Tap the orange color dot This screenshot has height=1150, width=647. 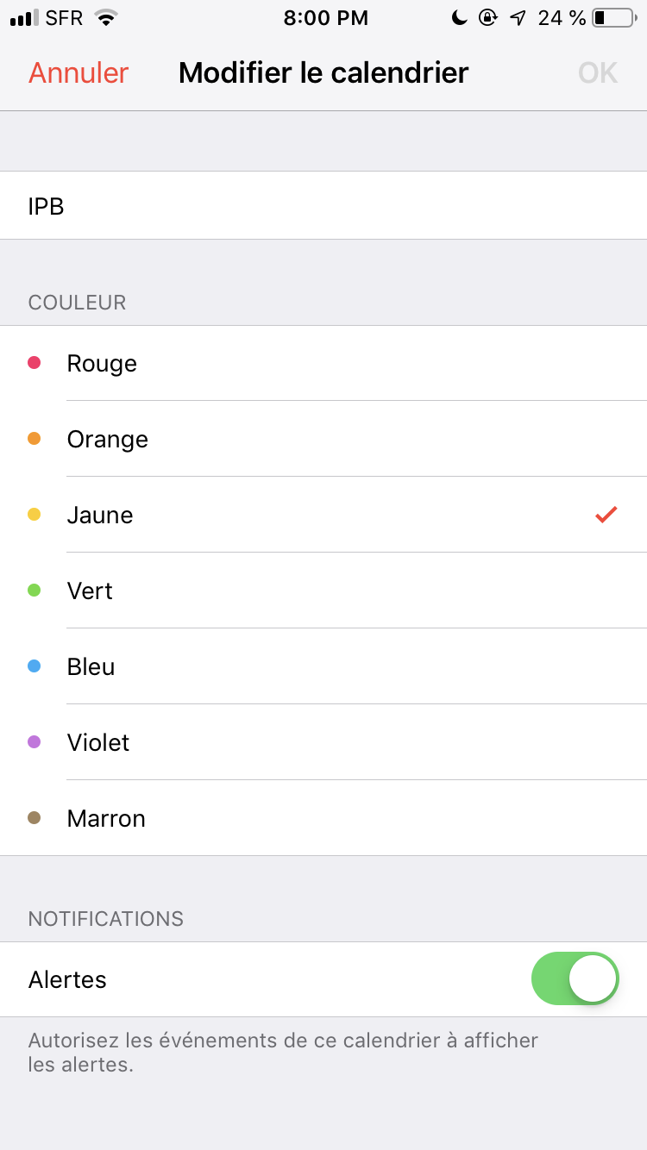35,439
